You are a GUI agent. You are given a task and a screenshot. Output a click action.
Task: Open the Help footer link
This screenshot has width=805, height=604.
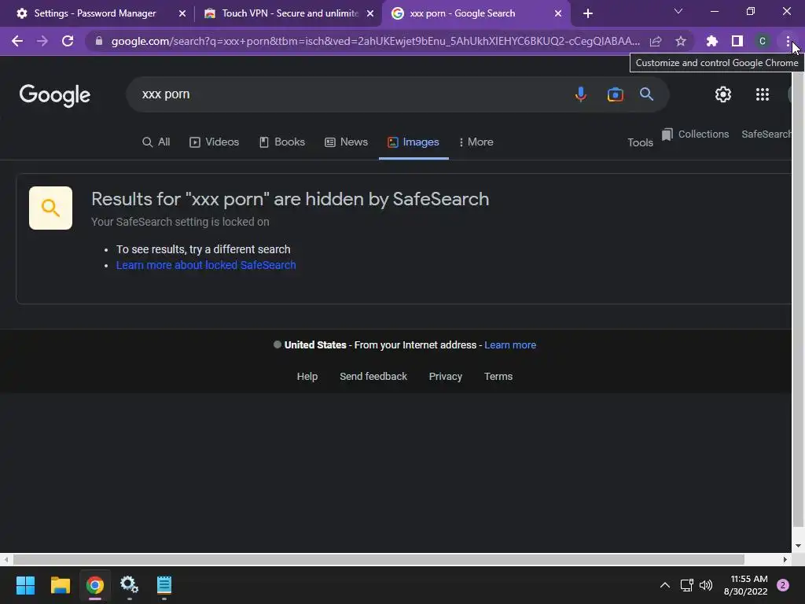(307, 377)
